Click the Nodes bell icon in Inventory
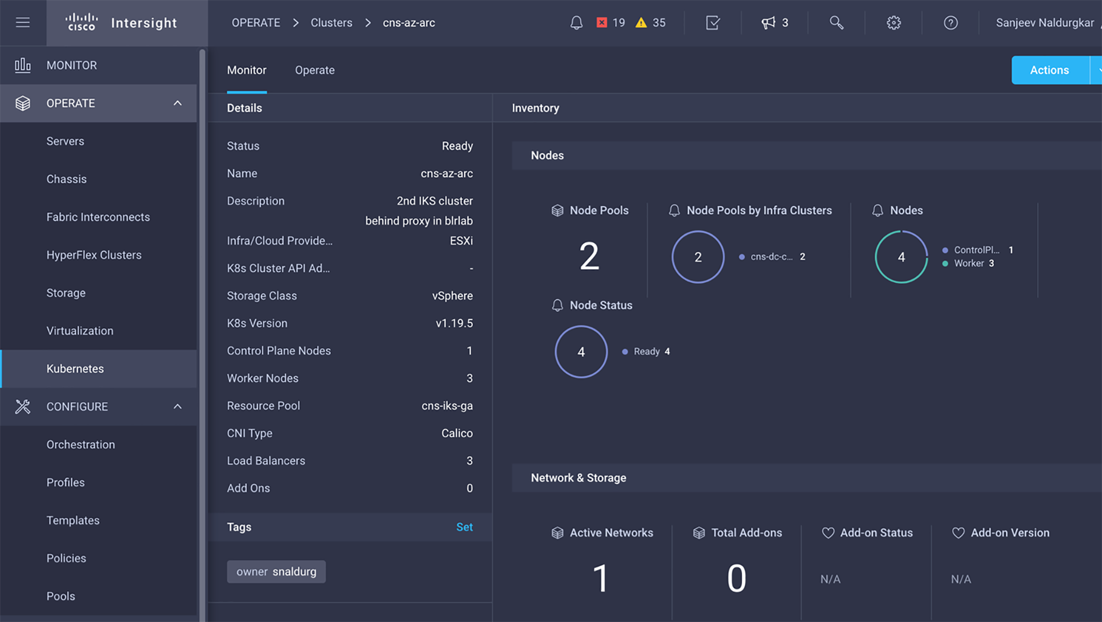This screenshot has height=622, width=1102. click(878, 211)
